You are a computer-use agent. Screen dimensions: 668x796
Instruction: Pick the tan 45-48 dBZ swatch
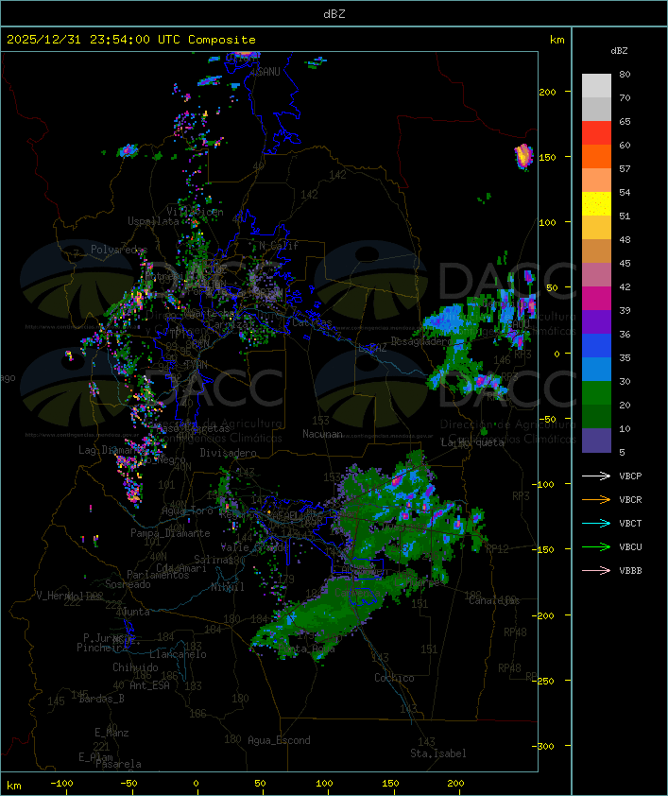click(x=596, y=251)
